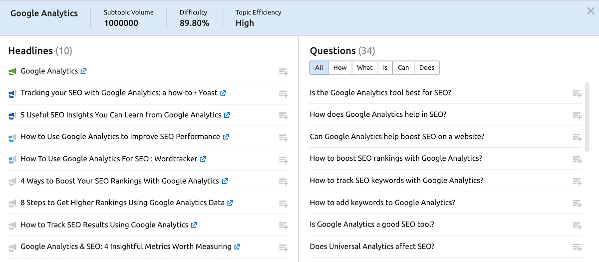This screenshot has height=262, width=599.
Task: Open external link for 4 Insightful Metrics headline
Action: point(237,247)
